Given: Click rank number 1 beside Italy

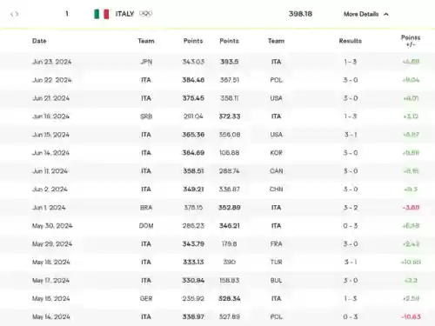Looking at the screenshot, I should 67,14.
